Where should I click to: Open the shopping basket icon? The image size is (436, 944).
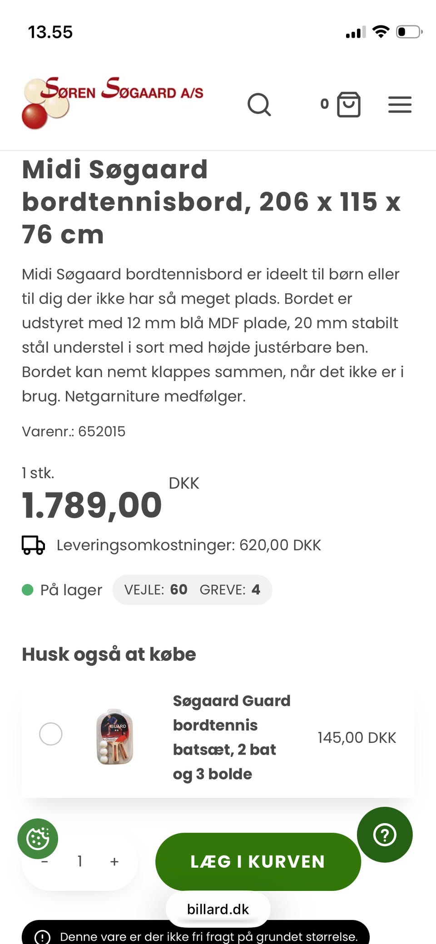pos(349,104)
